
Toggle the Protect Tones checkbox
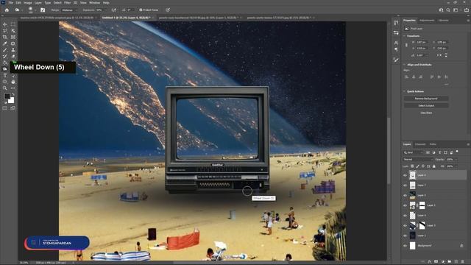(141, 10)
